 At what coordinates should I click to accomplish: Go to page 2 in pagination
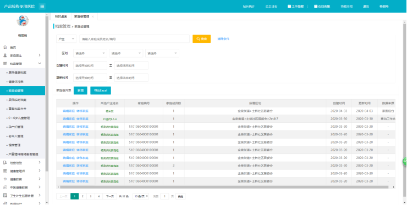click(82, 196)
